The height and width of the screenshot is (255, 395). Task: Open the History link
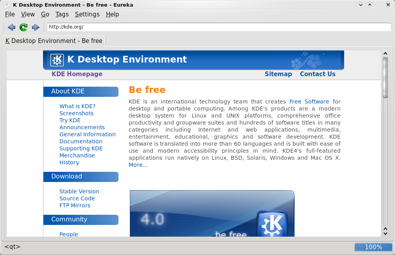pos(69,162)
